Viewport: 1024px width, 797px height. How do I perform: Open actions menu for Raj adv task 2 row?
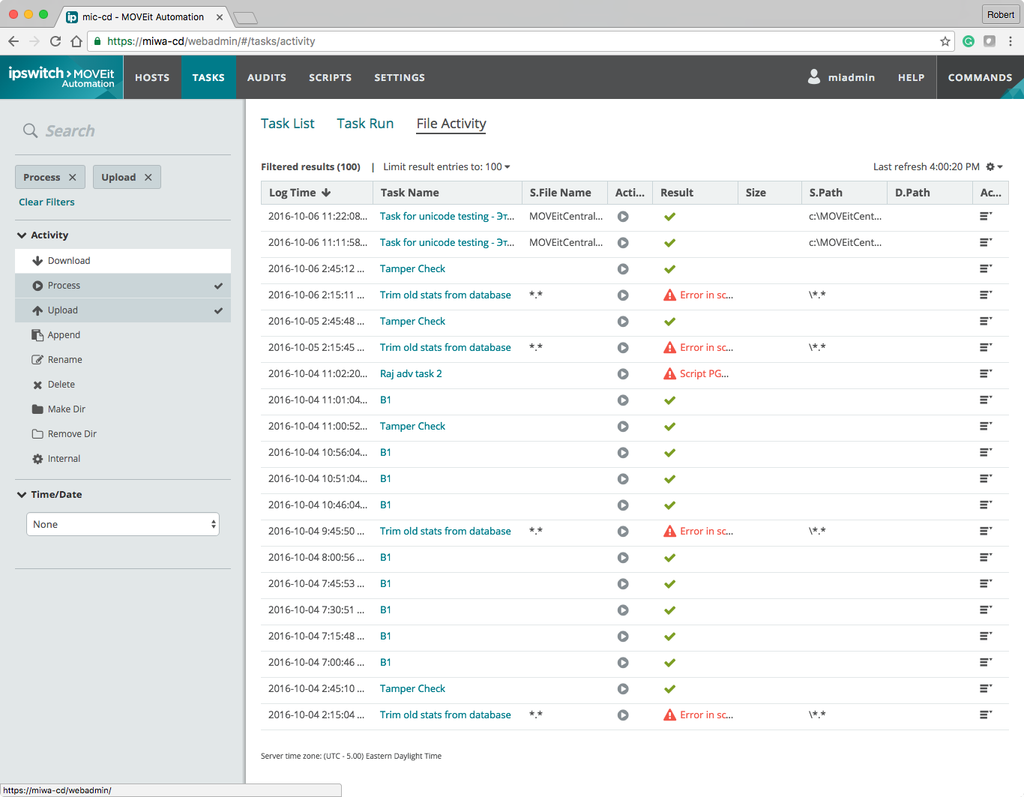(986, 374)
